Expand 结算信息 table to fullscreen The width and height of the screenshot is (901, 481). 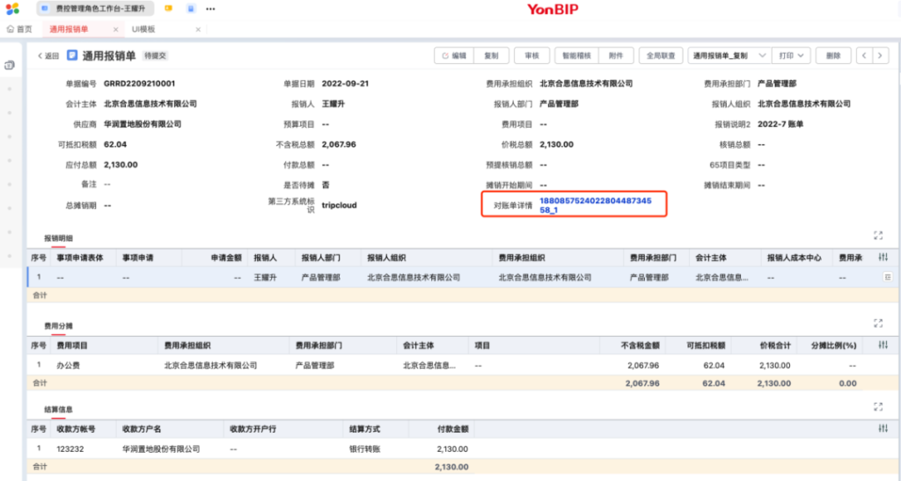(x=878, y=407)
